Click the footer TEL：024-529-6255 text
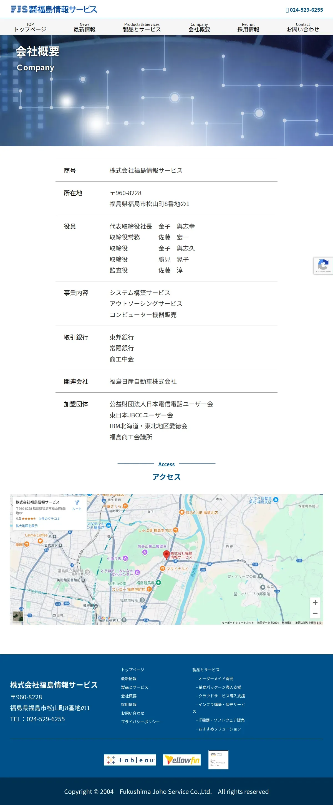 (x=37, y=719)
